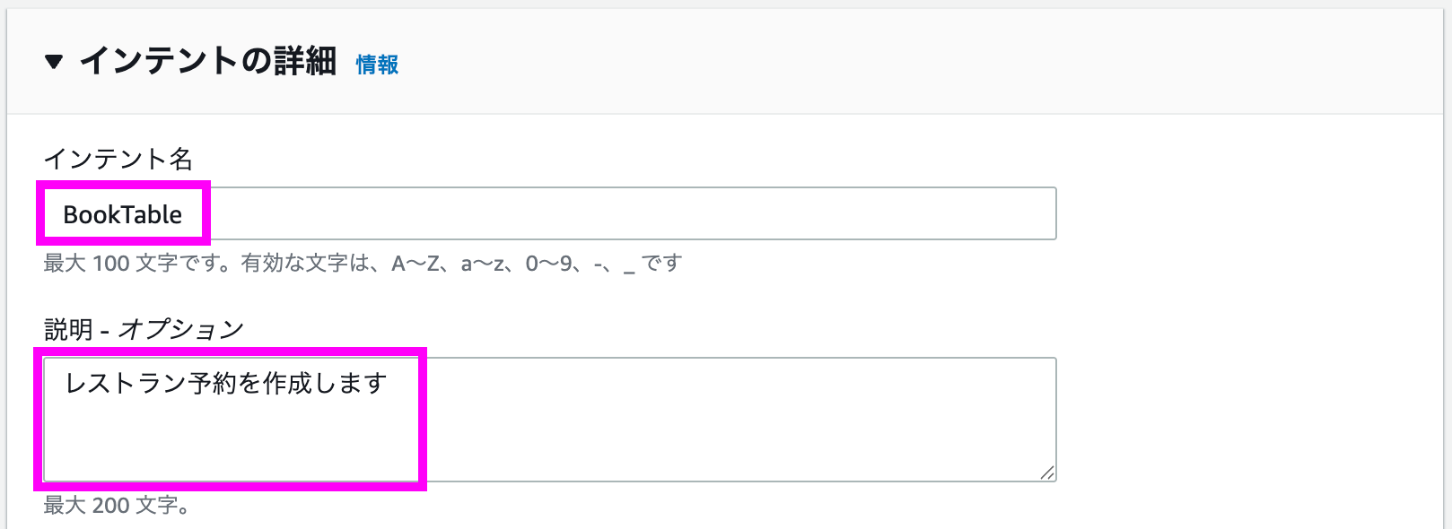Image resolution: width=1452 pixels, height=529 pixels.
Task: Grab the description textarea resize handle
Action: tap(1046, 473)
